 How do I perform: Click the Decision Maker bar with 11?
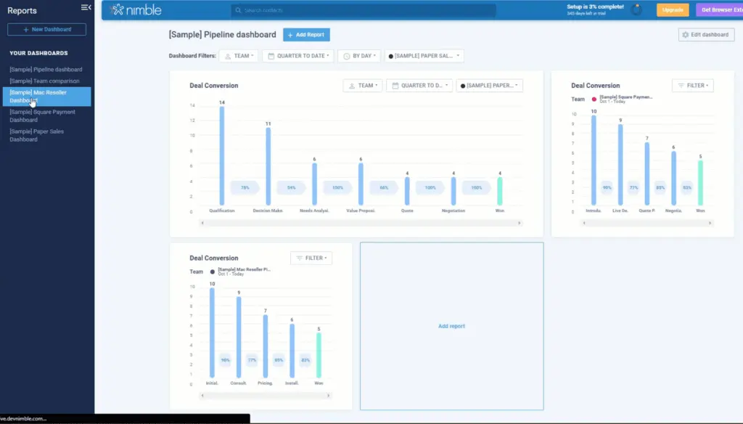pyautogui.click(x=268, y=166)
